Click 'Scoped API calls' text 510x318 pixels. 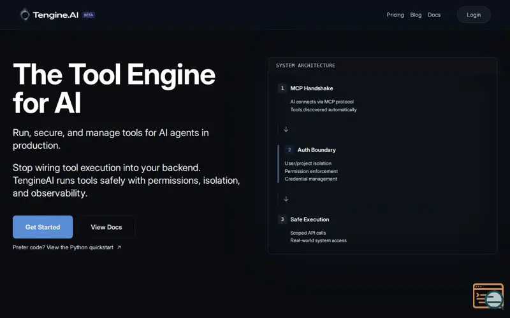click(308, 233)
